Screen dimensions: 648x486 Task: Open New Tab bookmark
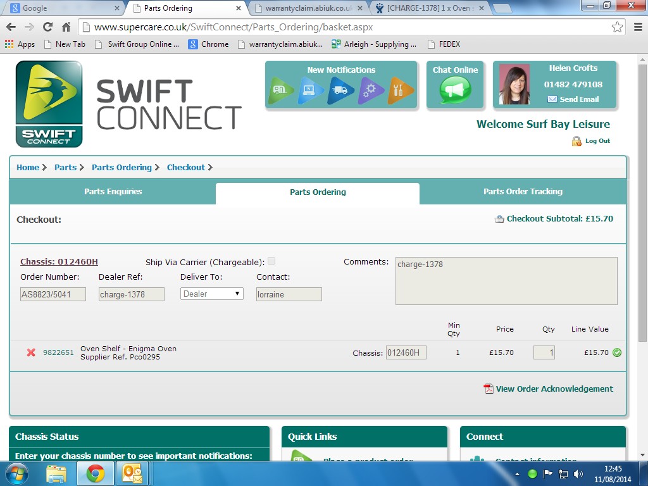[x=65, y=44]
